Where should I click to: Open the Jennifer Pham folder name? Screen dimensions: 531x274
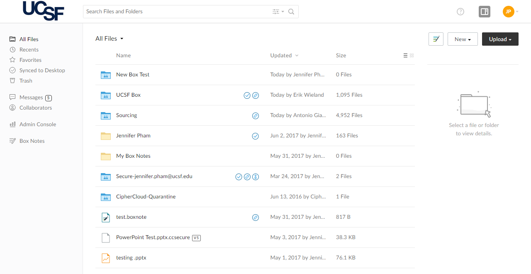133,136
